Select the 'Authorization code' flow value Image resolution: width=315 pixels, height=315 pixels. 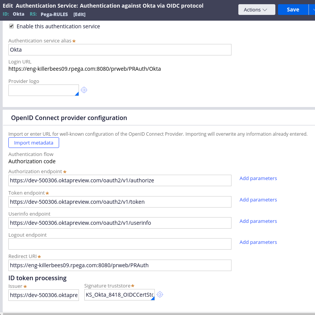(32, 161)
